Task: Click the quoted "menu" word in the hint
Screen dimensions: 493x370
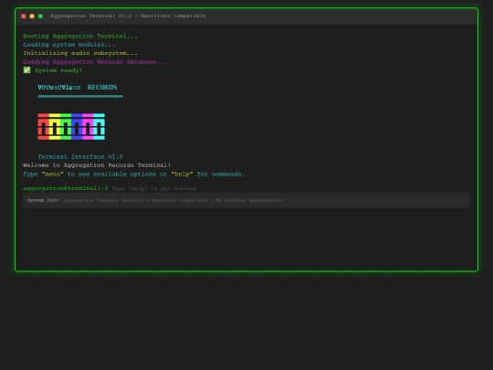Action: (x=53, y=174)
